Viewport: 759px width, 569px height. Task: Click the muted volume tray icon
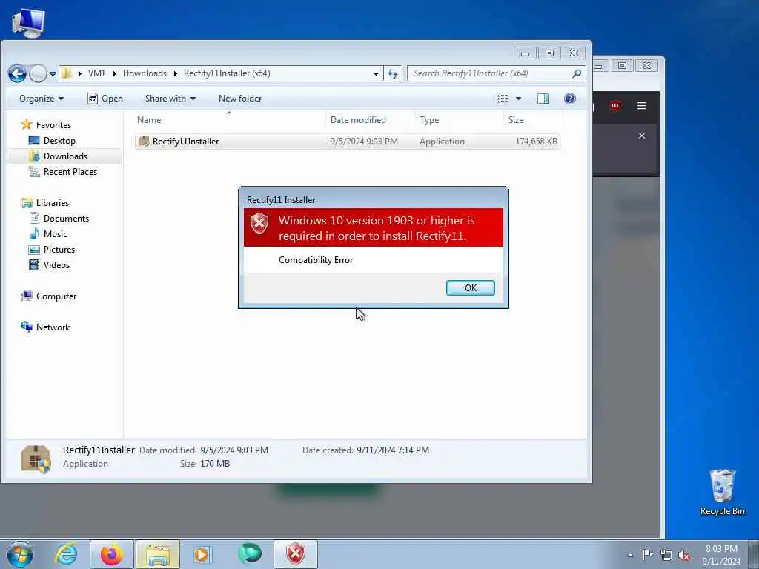point(684,555)
